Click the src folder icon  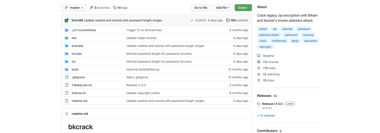[67, 61]
